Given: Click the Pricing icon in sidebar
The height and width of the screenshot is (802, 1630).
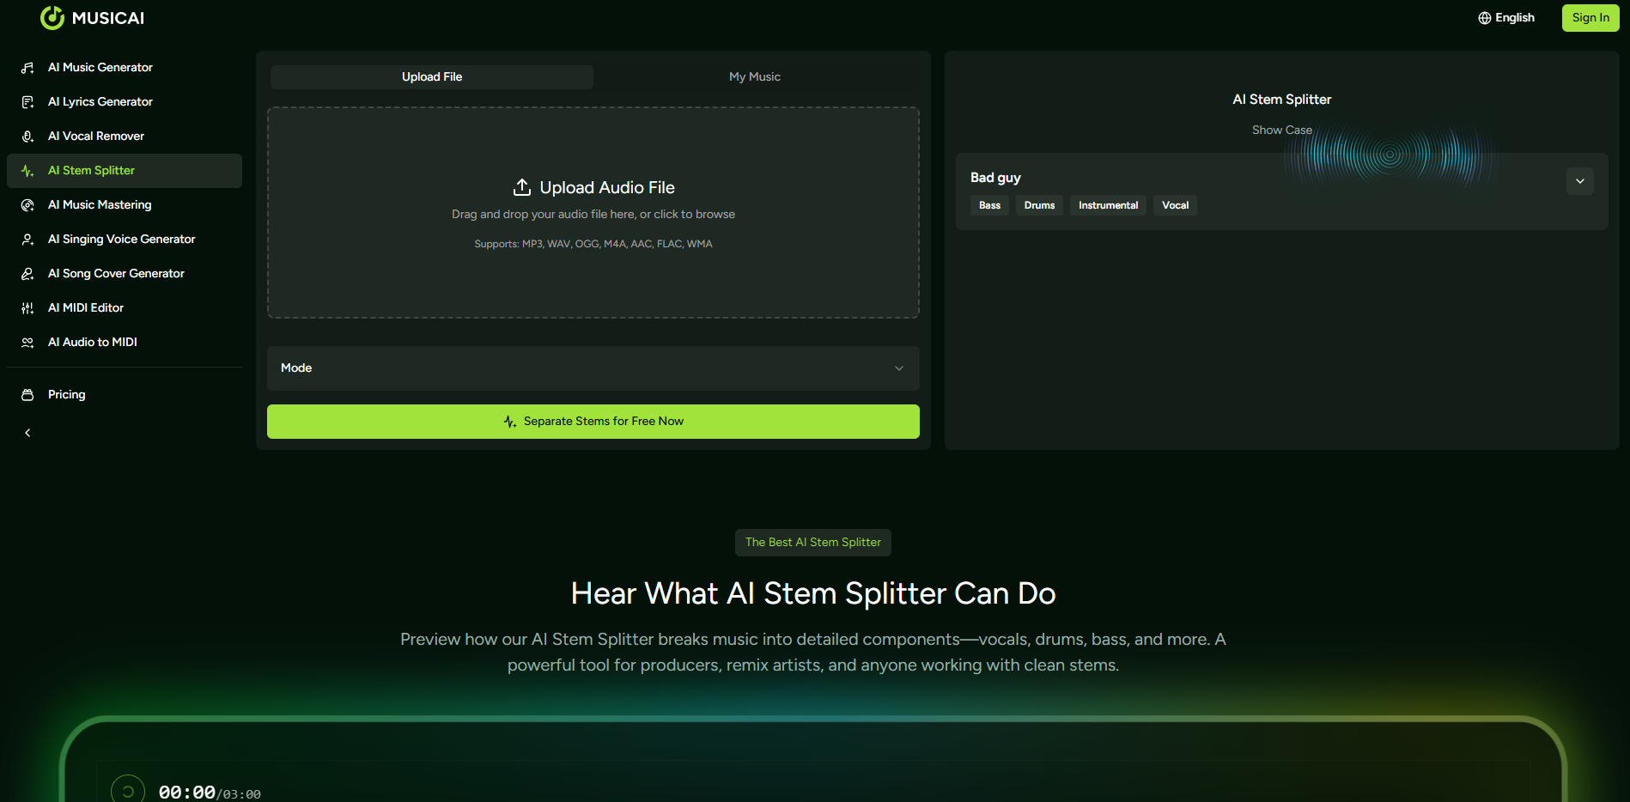Looking at the screenshot, I should (x=27, y=395).
